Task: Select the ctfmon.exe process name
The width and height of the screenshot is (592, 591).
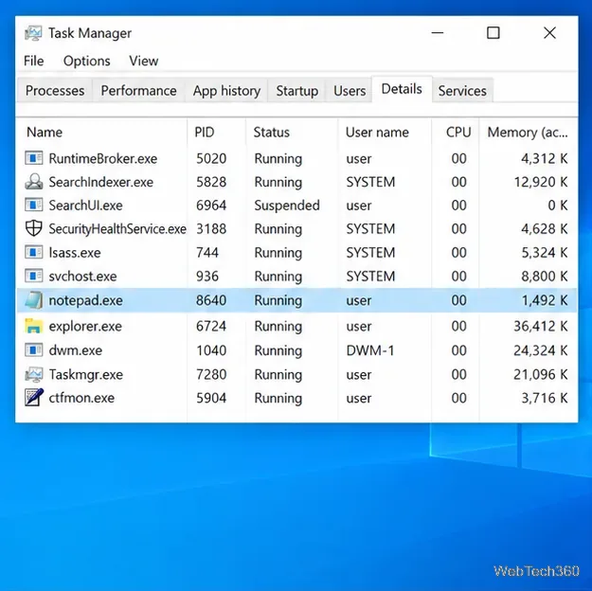Action: pos(81,398)
